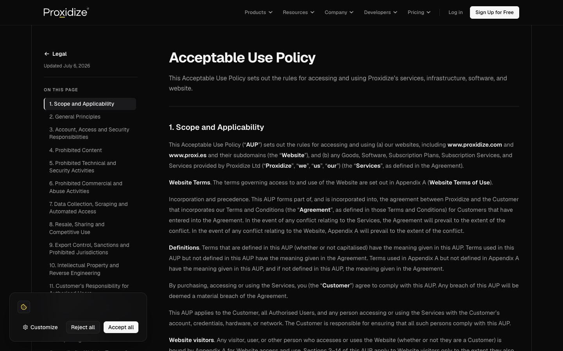Viewport: 563px width, 351px height.
Task: Click the 1. Scope and Applicability heading
Action: tap(216, 127)
